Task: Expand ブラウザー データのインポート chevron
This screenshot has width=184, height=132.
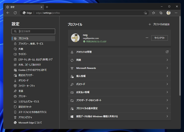Action: (167, 100)
